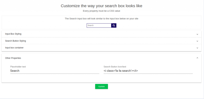Click the Search Button Icon/text label
Viewport: 204px width, 99px height.
coord(115,67)
